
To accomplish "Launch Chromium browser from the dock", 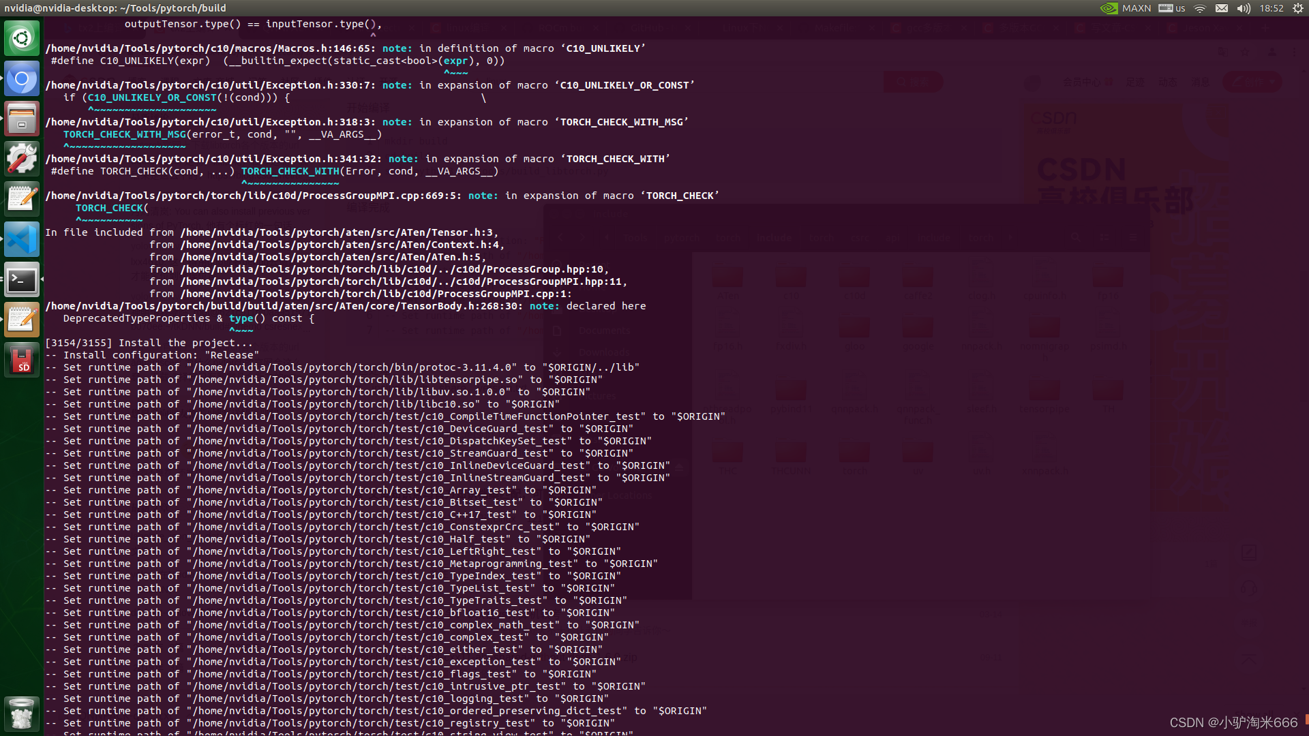I will (22, 79).
